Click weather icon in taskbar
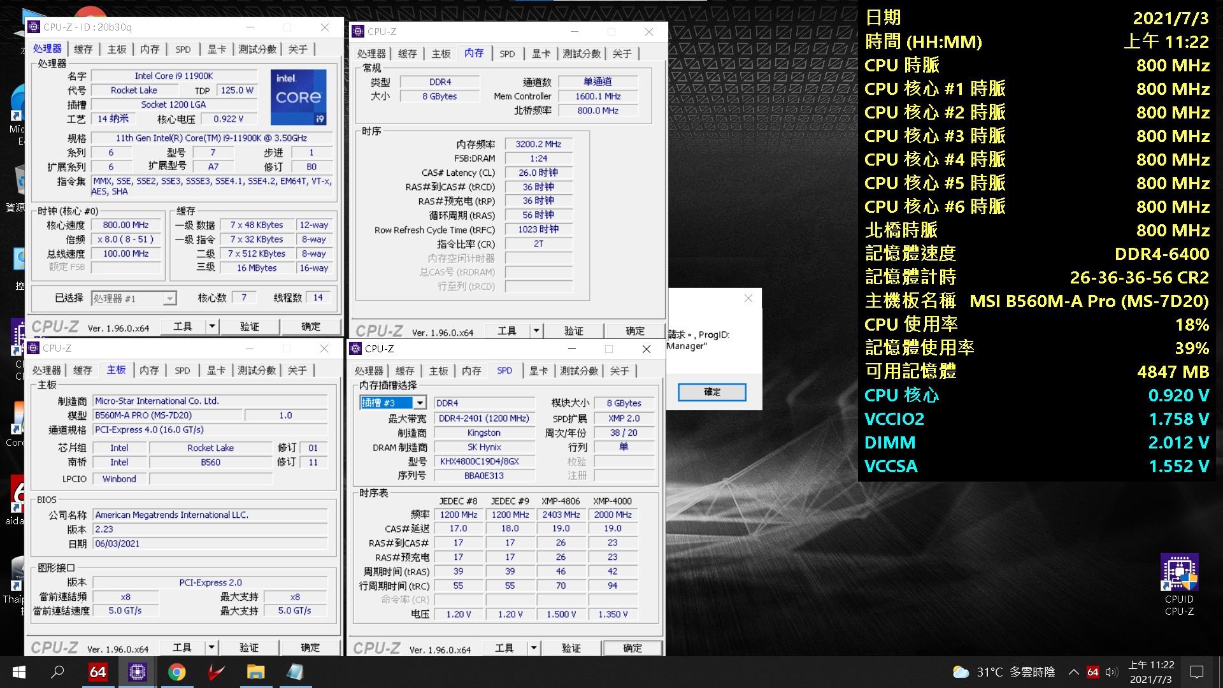Screen dimensions: 1223x688 pos(961,672)
